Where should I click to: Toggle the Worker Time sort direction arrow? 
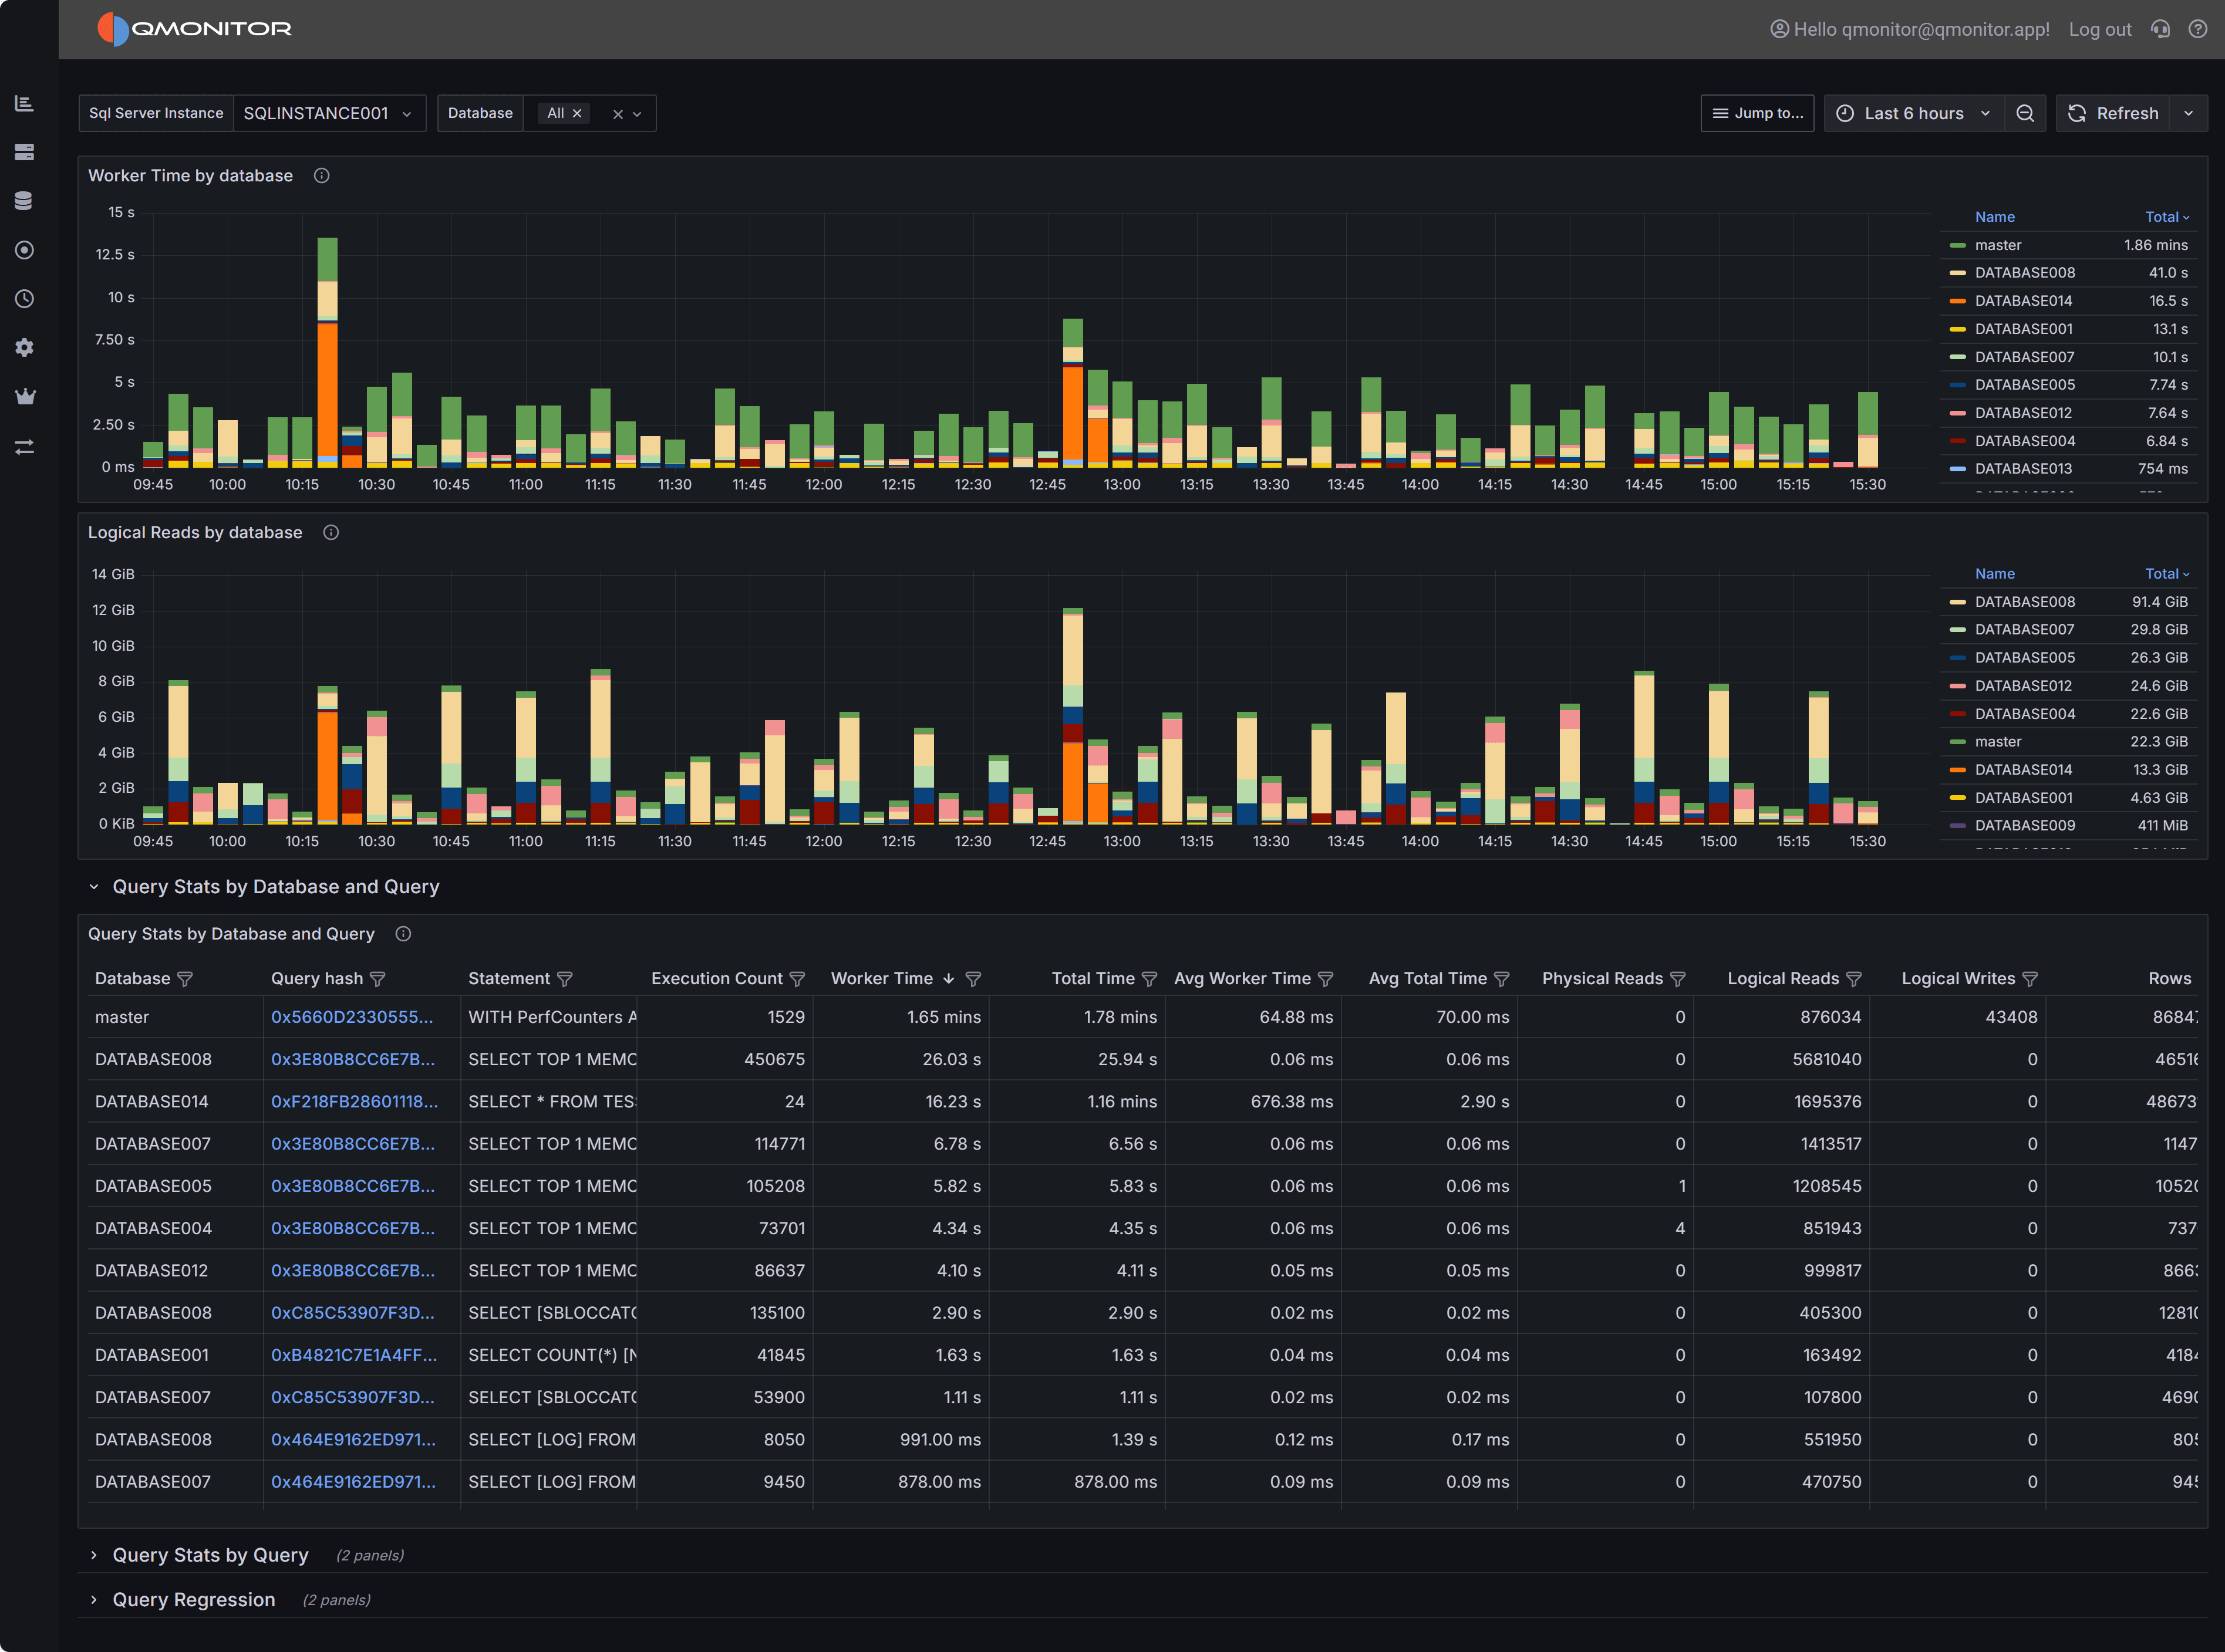(x=949, y=978)
